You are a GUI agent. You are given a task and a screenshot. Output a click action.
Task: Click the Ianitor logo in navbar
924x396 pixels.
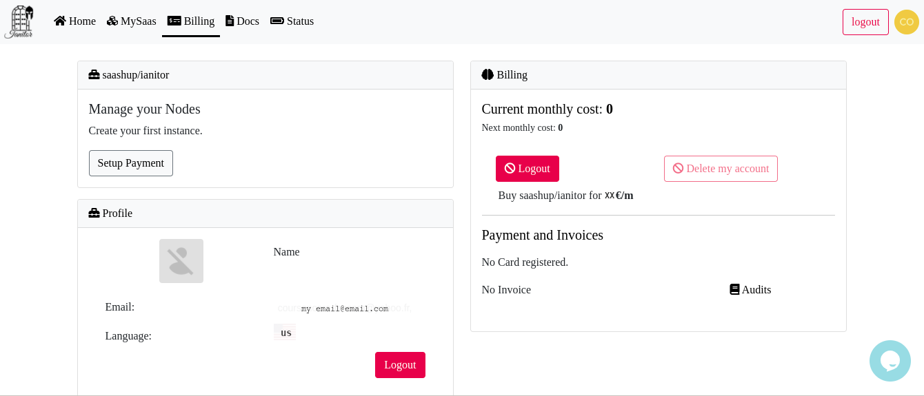[19, 21]
